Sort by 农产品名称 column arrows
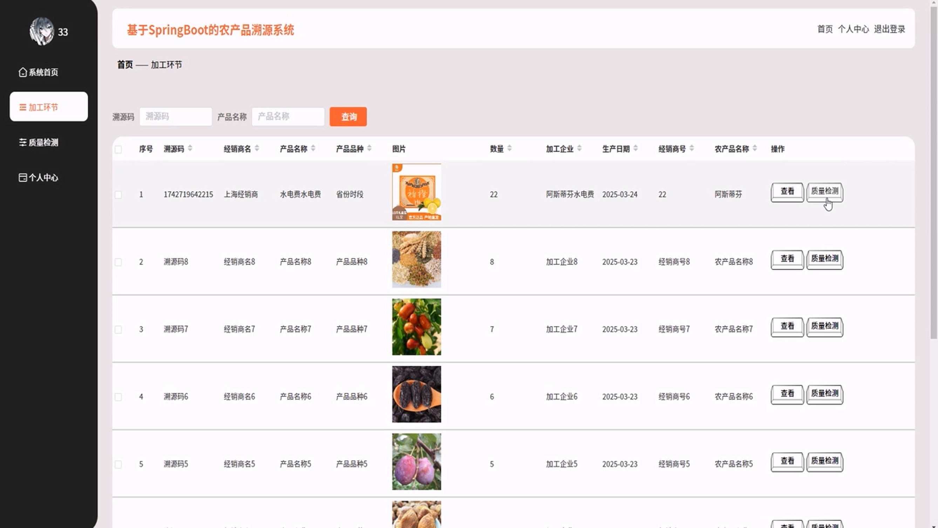The width and height of the screenshot is (938, 528). pyautogui.click(x=755, y=149)
